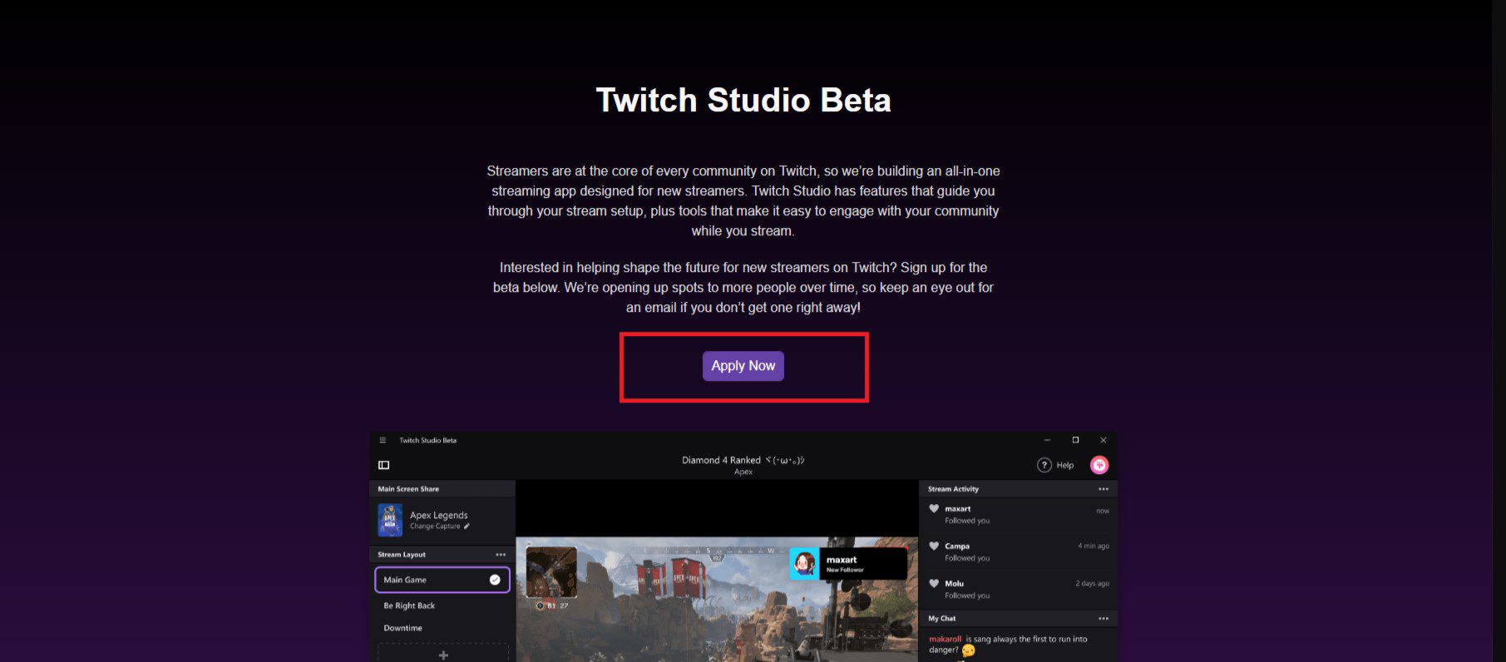Click the heart beside Campa follow
The width and height of the screenshot is (1506, 662).
coord(934,546)
